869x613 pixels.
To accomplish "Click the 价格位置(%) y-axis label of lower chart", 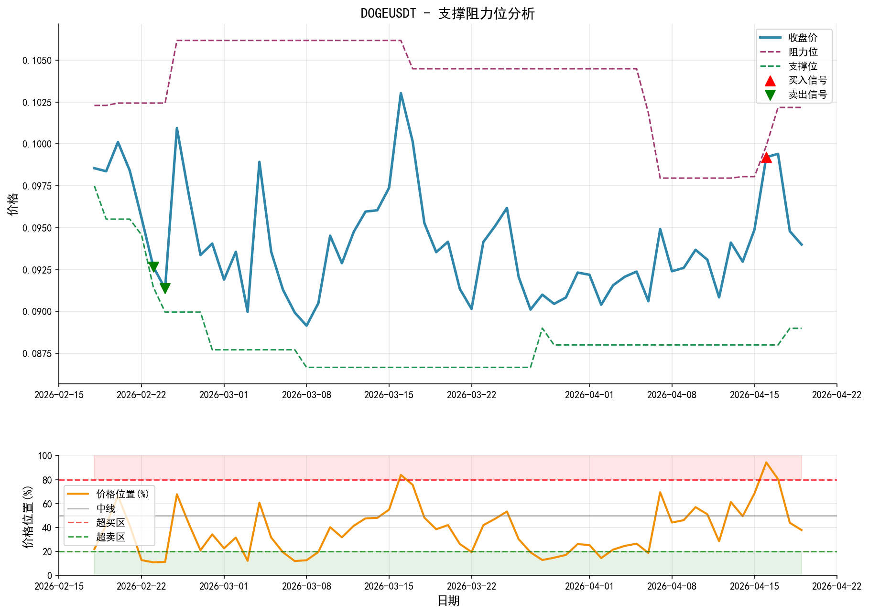I will pyautogui.click(x=28, y=516).
